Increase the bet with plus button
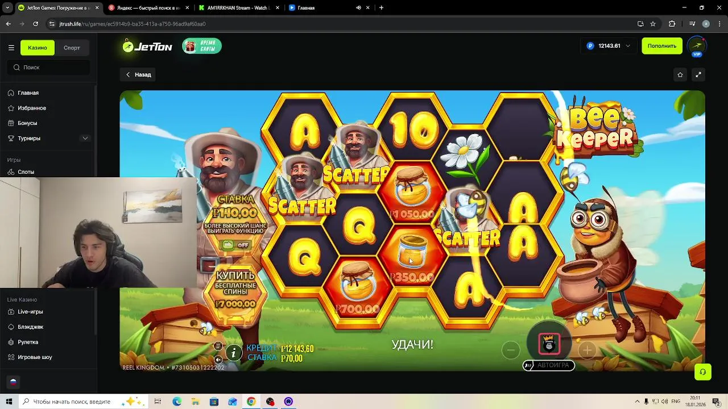 [587, 350]
